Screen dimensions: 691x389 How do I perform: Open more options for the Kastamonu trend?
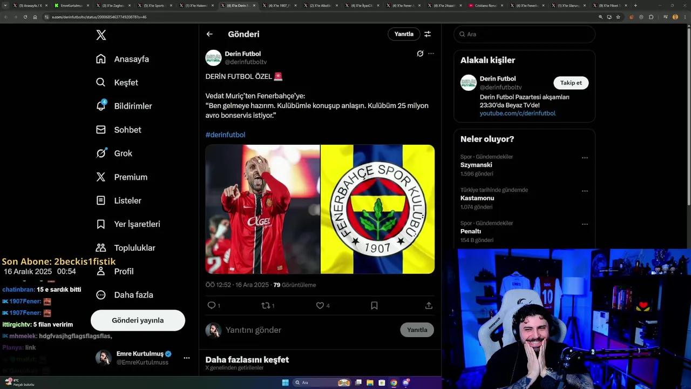pos(585,191)
